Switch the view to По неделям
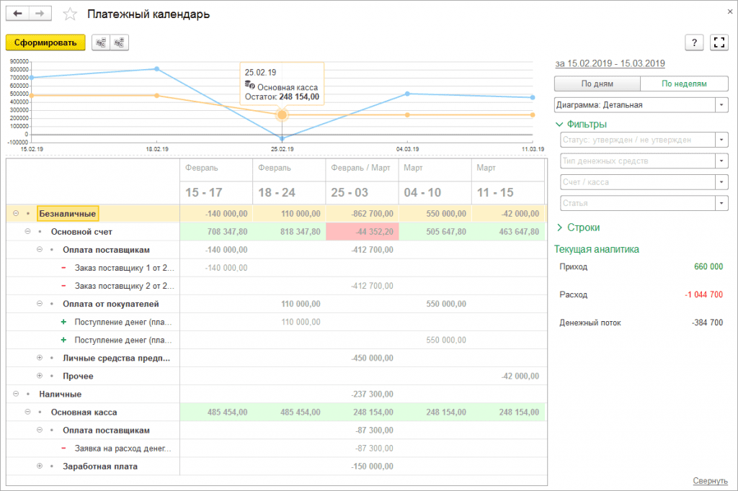This screenshot has height=491, width=738. tap(684, 84)
